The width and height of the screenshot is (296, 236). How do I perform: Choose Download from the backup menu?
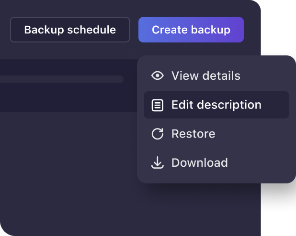point(216,163)
